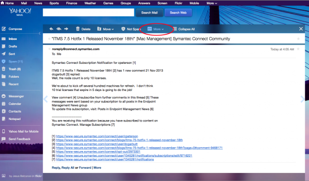Screen dimensions: 309x181
Task: Expand the More menu in top navigation
Action: pos(212,3)
